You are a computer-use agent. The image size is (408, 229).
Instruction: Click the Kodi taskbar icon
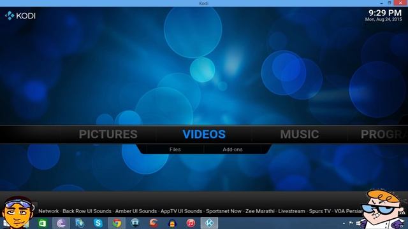(x=209, y=223)
